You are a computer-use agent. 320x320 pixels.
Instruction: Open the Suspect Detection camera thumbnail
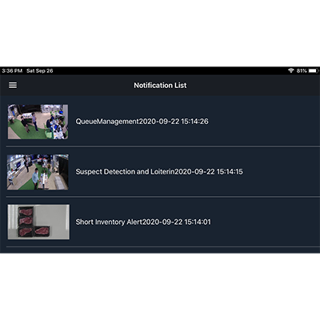point(38,172)
